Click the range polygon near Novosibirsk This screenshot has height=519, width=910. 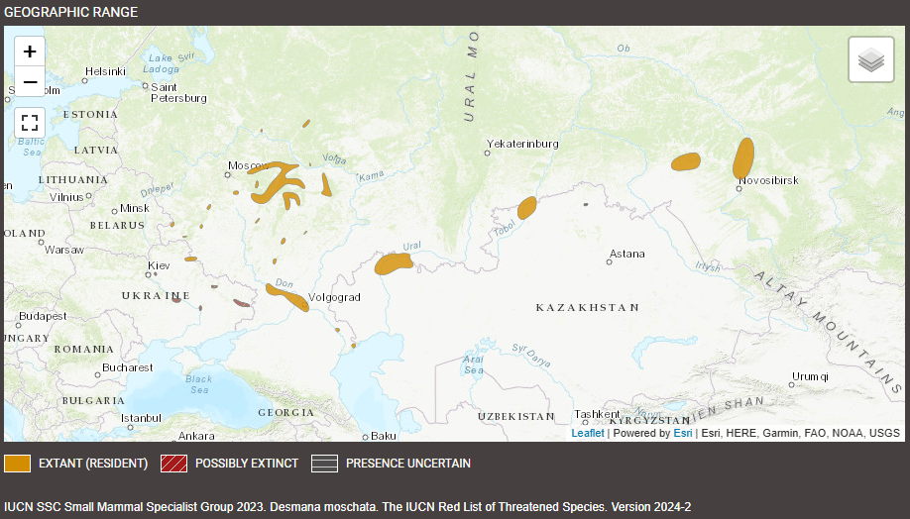(743, 156)
